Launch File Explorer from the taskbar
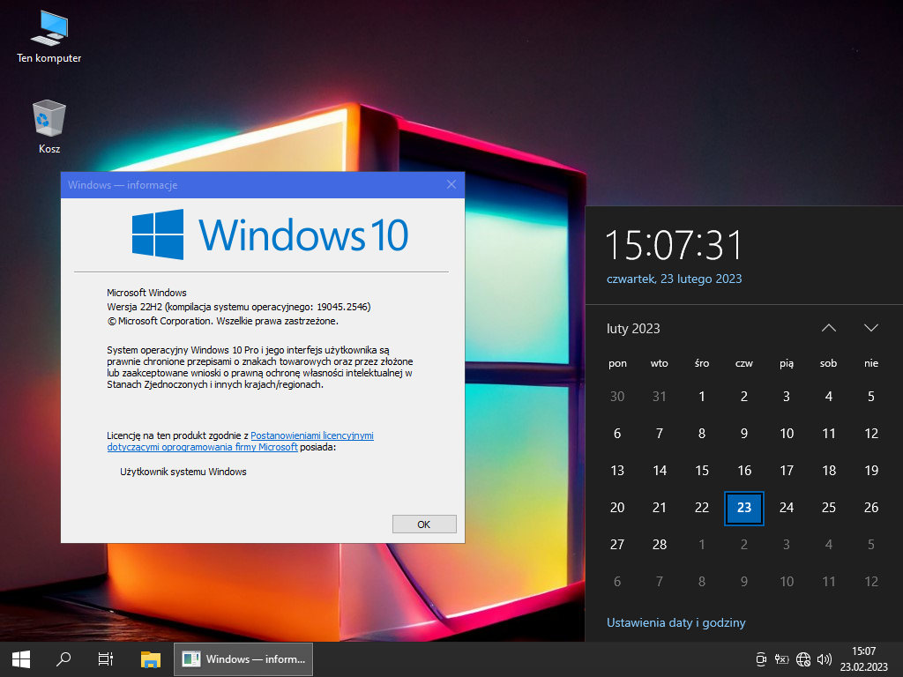The height and width of the screenshot is (677, 903). pyautogui.click(x=151, y=658)
